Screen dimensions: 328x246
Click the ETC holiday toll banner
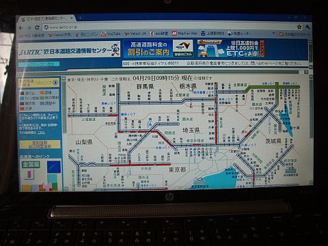coord(230,49)
